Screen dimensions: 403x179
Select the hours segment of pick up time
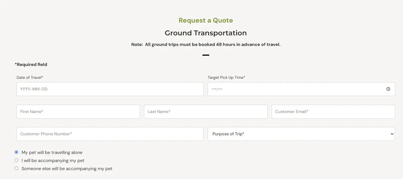point(214,89)
